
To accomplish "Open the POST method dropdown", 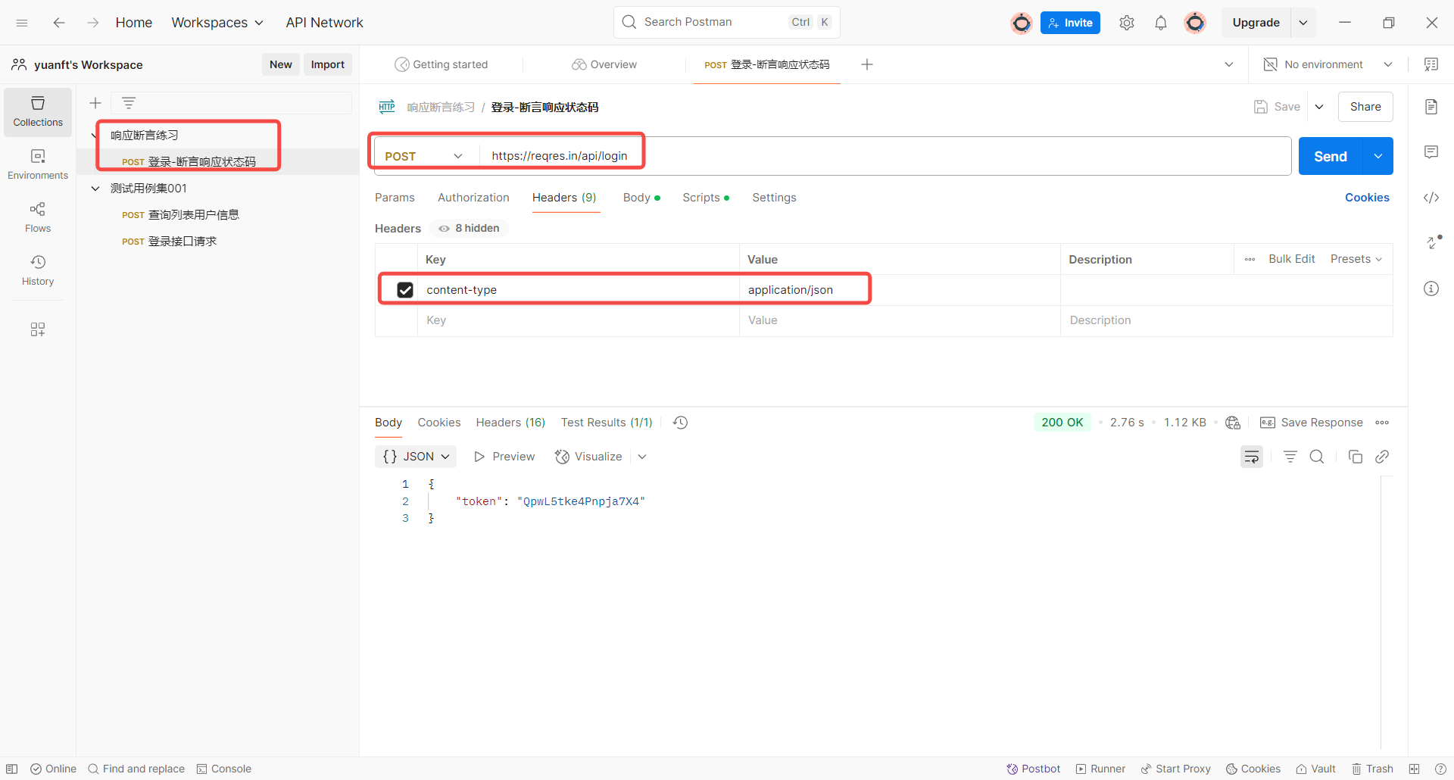I will tap(424, 156).
